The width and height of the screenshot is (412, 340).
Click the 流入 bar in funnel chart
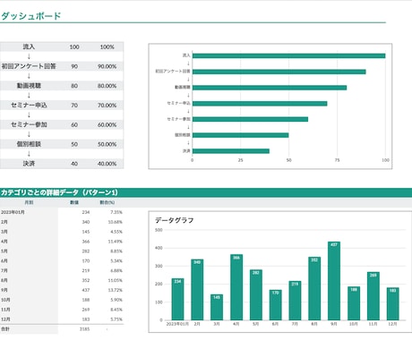click(x=288, y=55)
